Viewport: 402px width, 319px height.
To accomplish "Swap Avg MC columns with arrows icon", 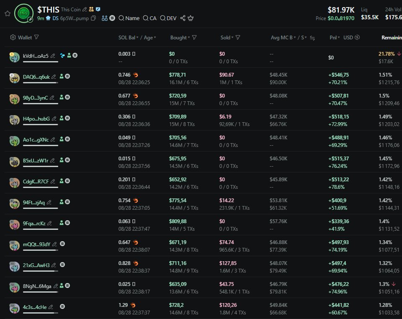I will (x=312, y=38).
